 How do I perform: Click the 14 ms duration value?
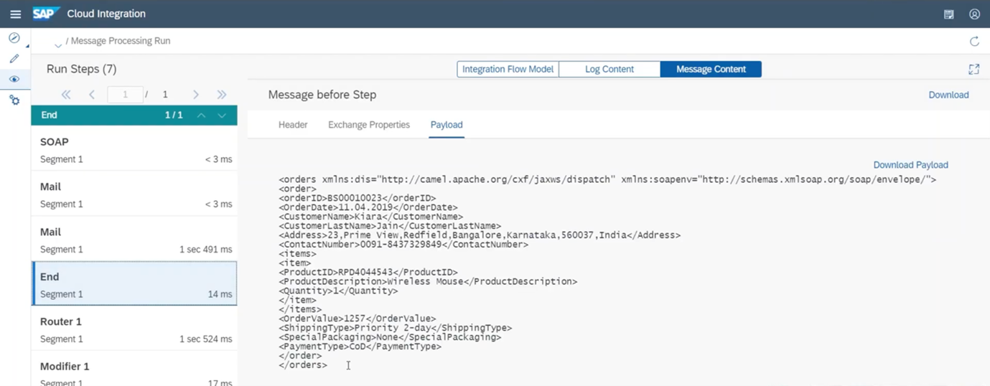(220, 294)
